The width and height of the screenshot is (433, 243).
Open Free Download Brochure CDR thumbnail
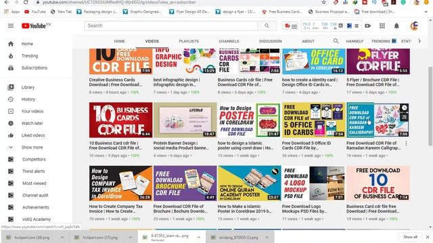click(x=185, y=183)
